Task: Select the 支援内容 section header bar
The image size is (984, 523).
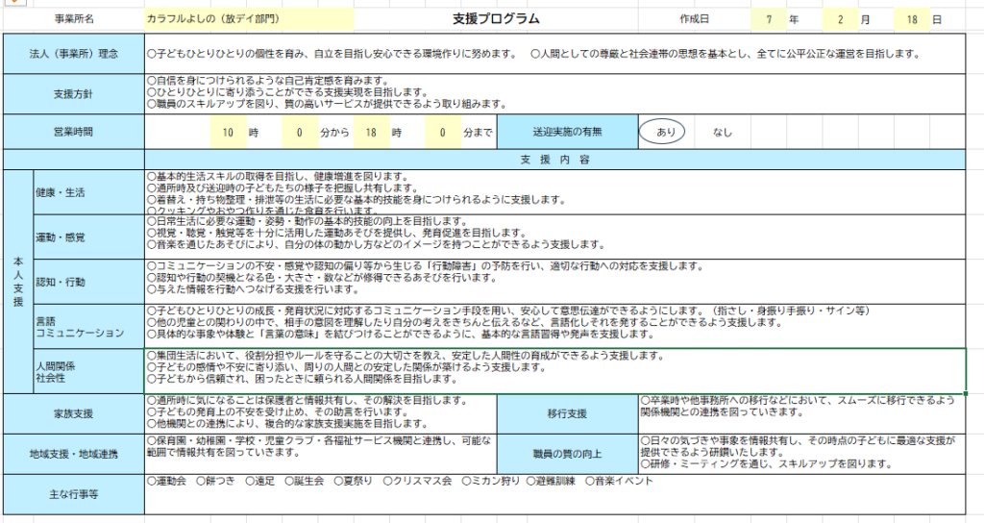Action: pos(554,160)
